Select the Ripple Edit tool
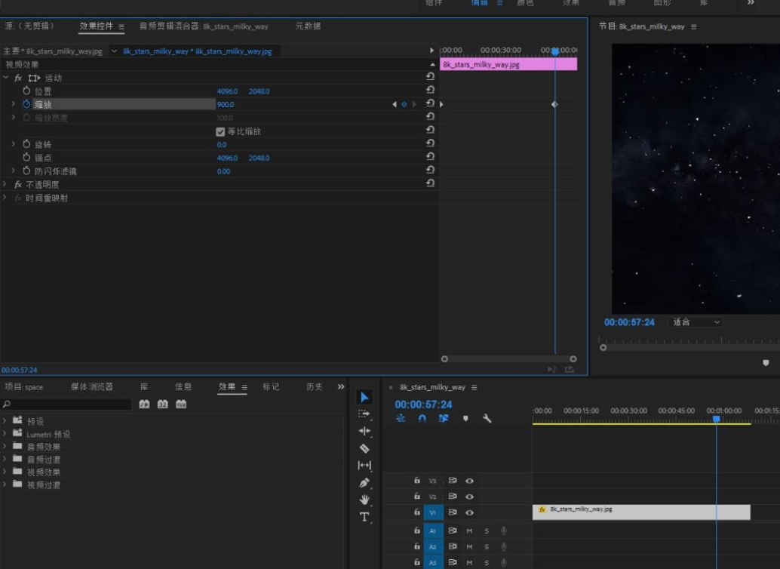Screen dimensions: 780x569 (364, 431)
